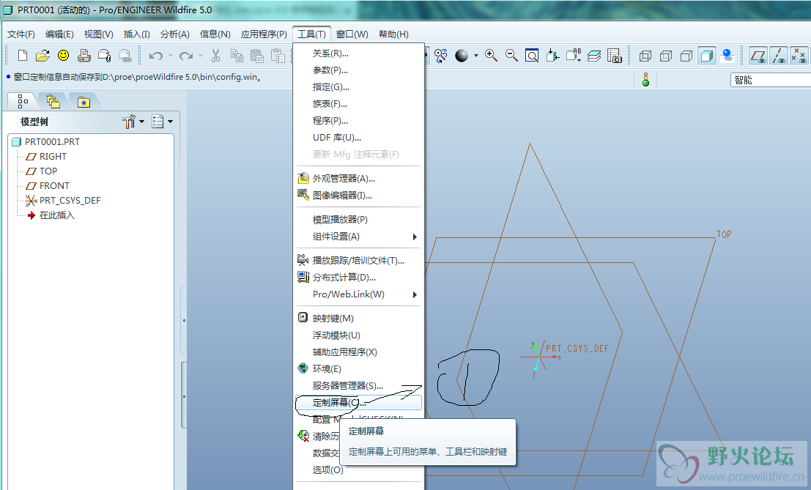Image resolution: width=811 pixels, height=490 pixels.
Task: Paste using the clipboard icon
Action: tap(257, 56)
